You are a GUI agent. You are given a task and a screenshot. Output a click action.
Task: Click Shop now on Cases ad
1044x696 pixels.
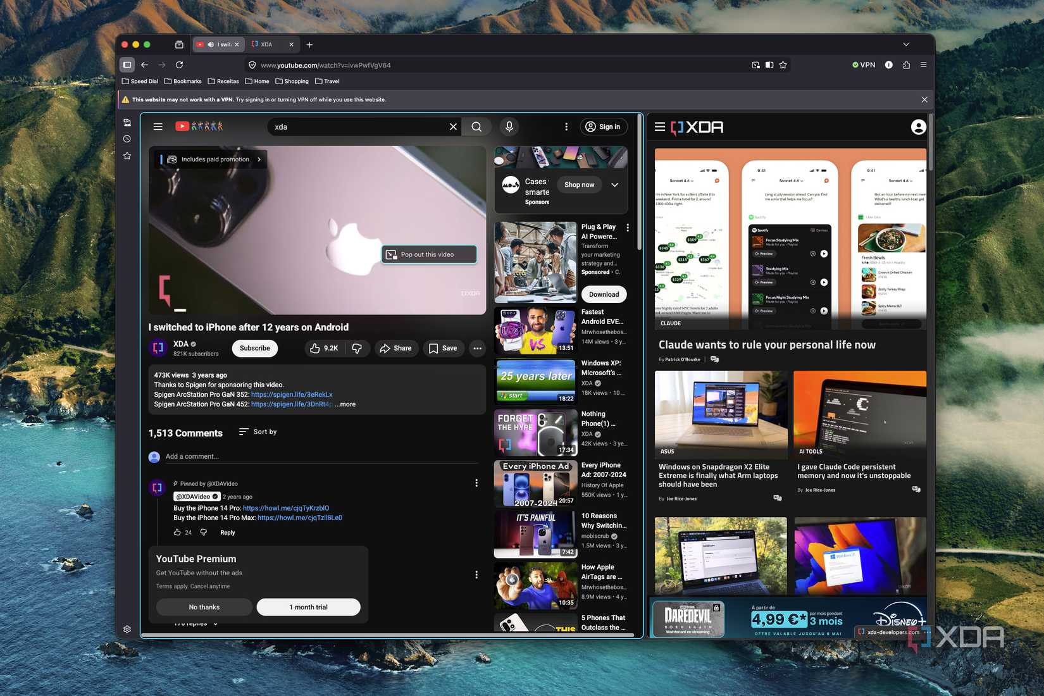coord(580,185)
